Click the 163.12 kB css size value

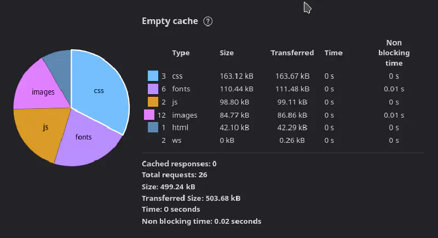coord(237,76)
